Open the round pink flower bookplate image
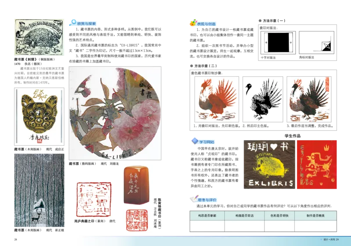The width and height of the screenshot is (351, 246). click(115, 113)
